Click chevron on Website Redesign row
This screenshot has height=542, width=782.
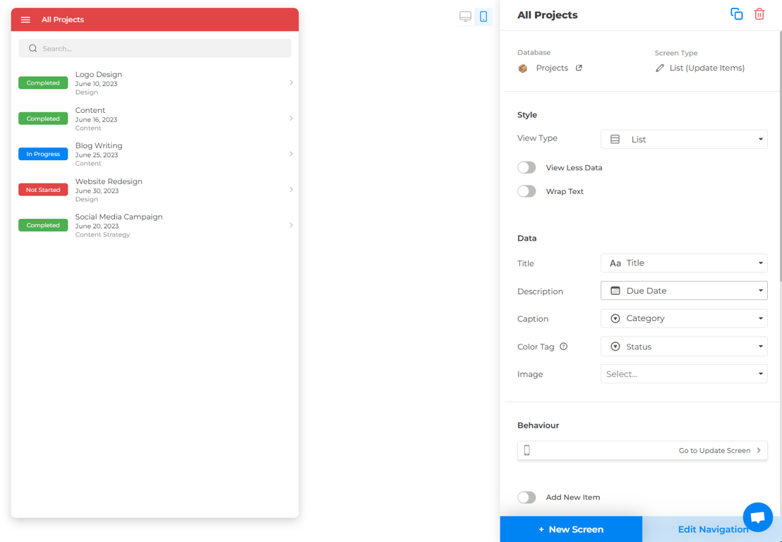[x=291, y=189]
